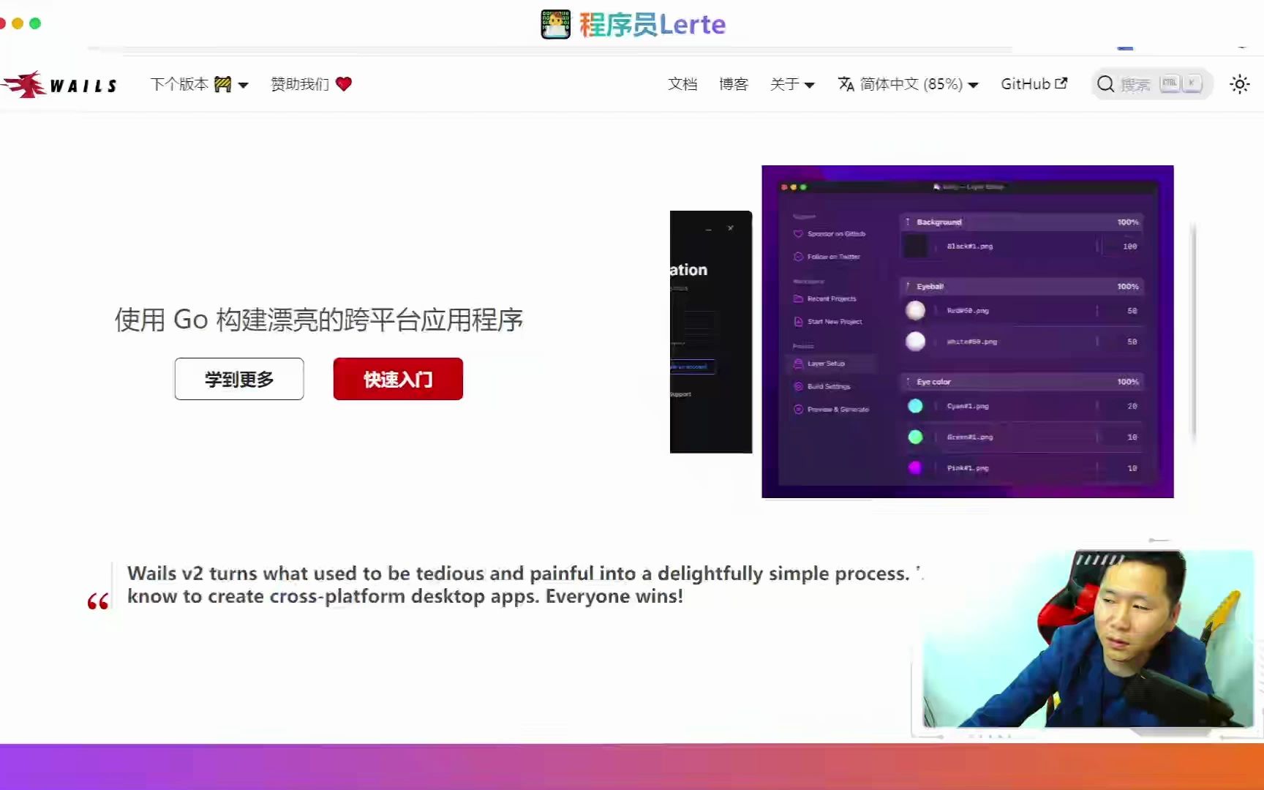Image resolution: width=1264 pixels, height=790 pixels.
Task: Click the 程序员Lerte avatar logo at top
Action: (x=556, y=24)
